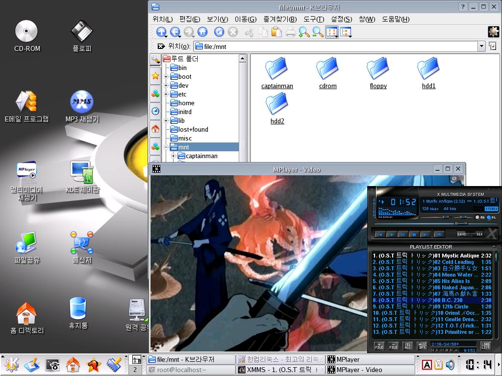Expand the dev folder in tree
Viewport: 502px width, 376px height.
coord(166,85)
